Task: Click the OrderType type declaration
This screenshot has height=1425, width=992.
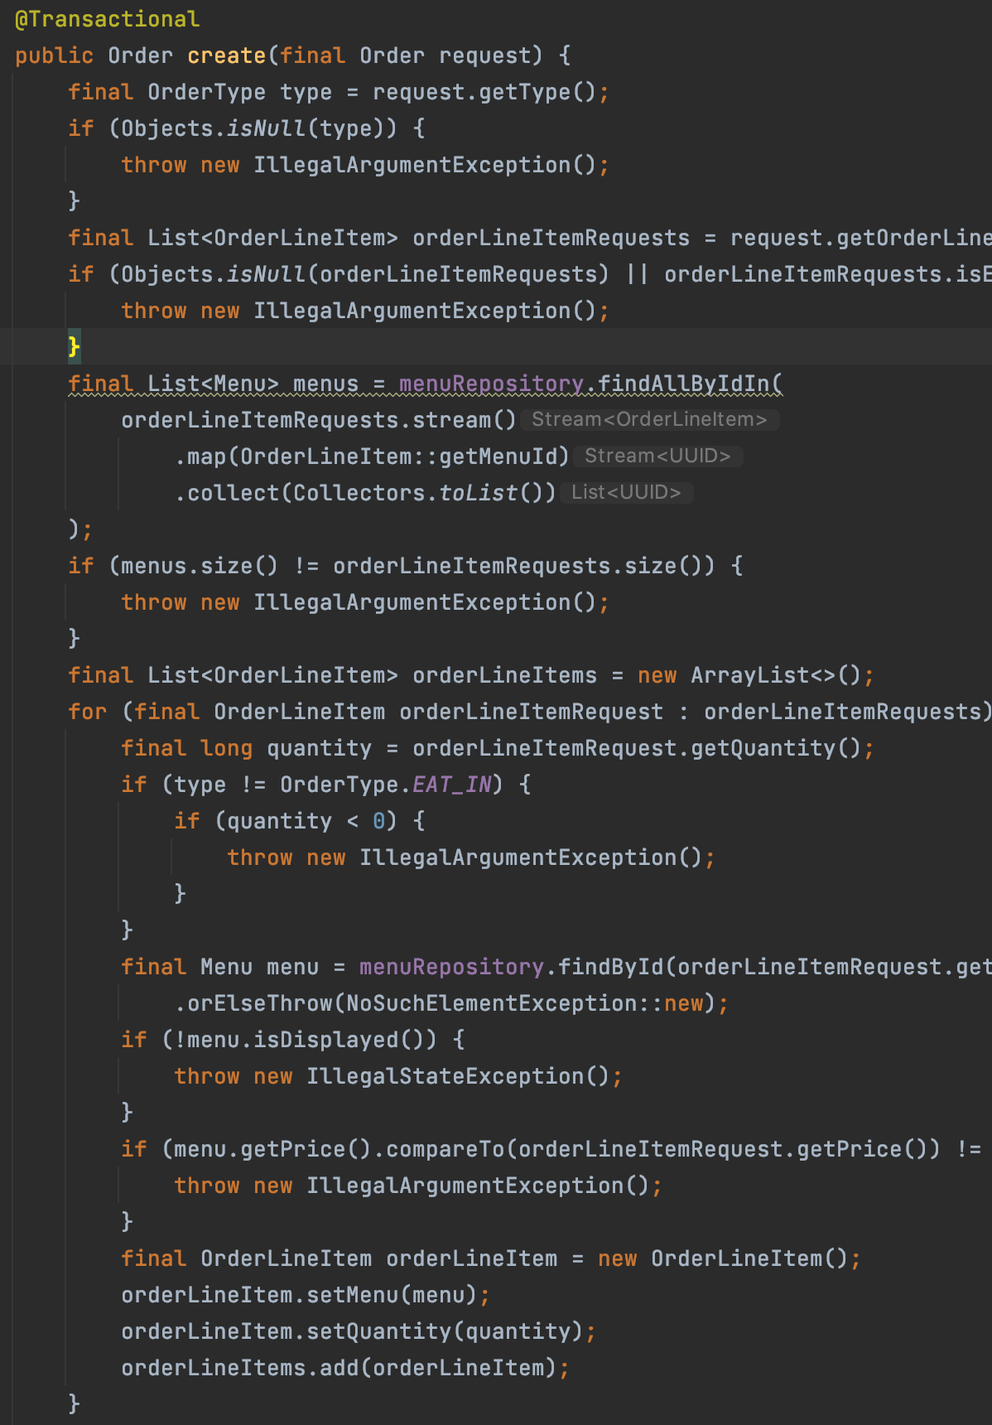Action: [x=207, y=92]
